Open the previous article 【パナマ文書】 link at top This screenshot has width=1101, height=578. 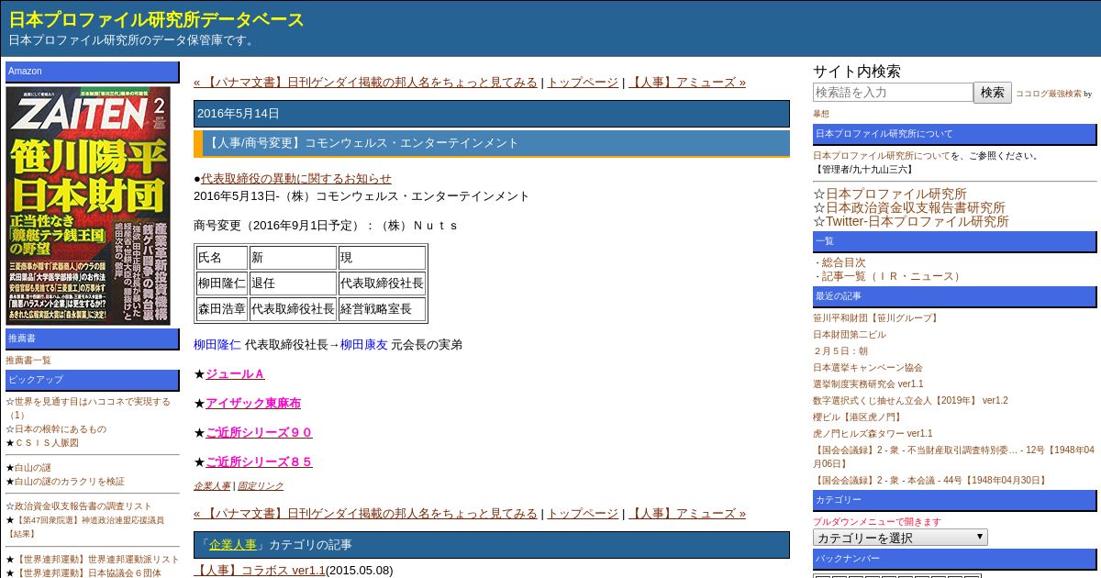coord(365,82)
